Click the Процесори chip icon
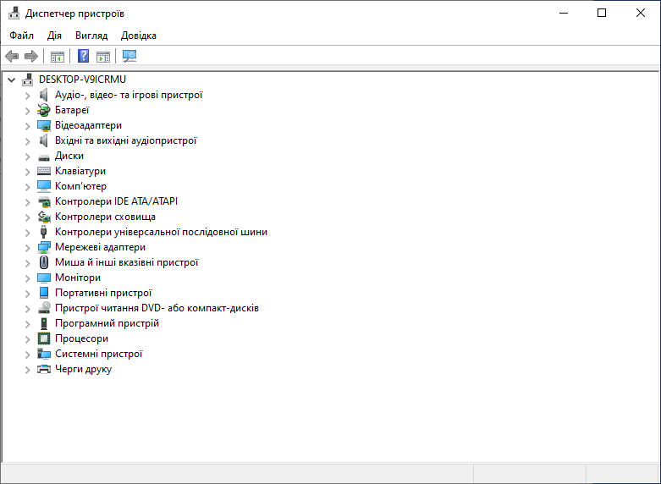 [x=45, y=338]
